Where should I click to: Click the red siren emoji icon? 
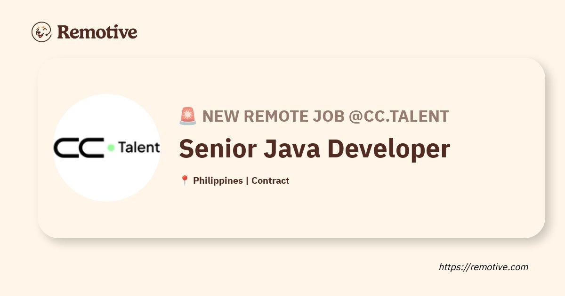click(x=188, y=116)
